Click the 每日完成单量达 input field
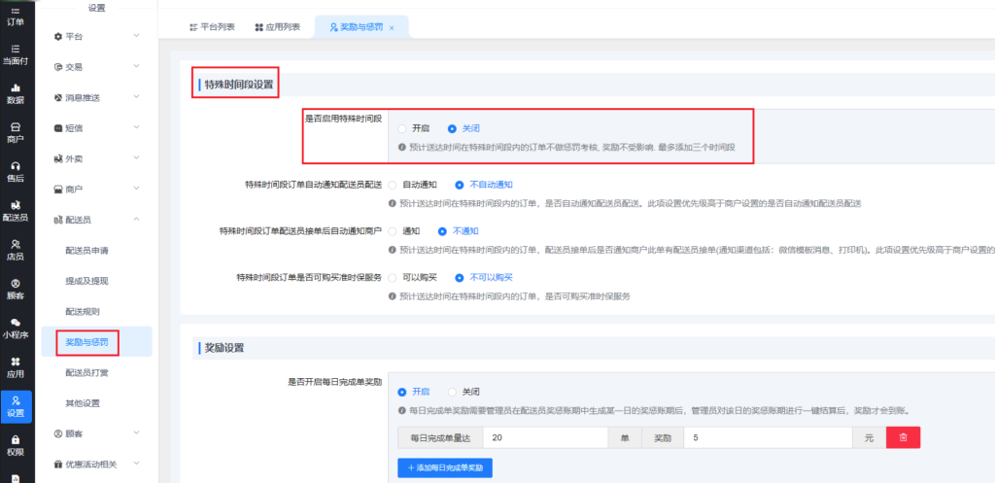This screenshot has height=483, width=995. [x=544, y=438]
